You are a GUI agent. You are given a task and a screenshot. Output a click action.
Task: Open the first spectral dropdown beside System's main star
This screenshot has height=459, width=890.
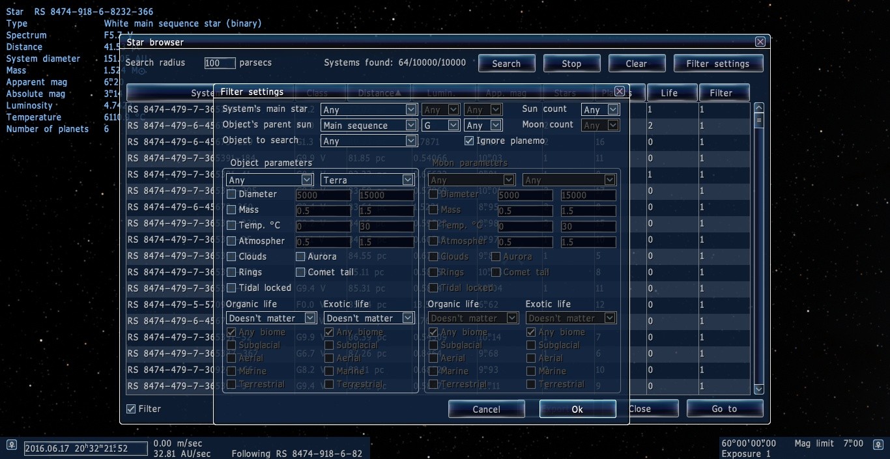point(441,110)
